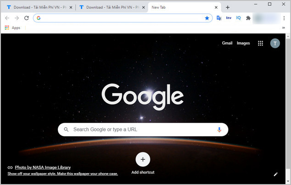Screen dimensions: 291x185
Task: Switch to the first Download - Tải Miễn Phí VN tab
Action: point(38,7)
